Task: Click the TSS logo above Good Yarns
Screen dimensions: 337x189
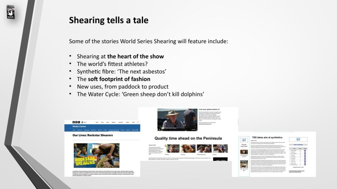Action: (x=244, y=140)
